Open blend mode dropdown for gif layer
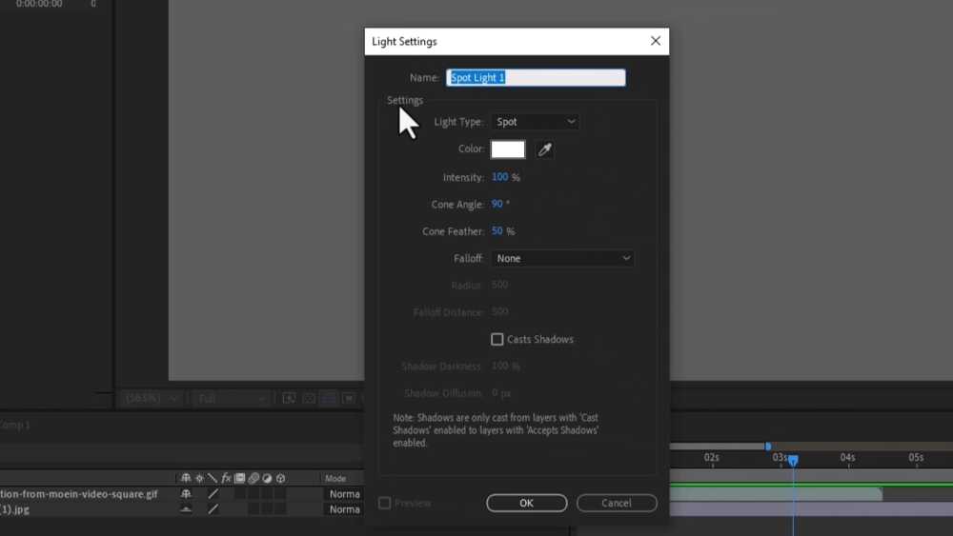 click(344, 494)
